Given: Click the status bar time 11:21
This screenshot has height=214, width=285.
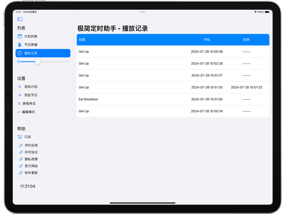Looking at the screenshot, I should pos(18,12).
